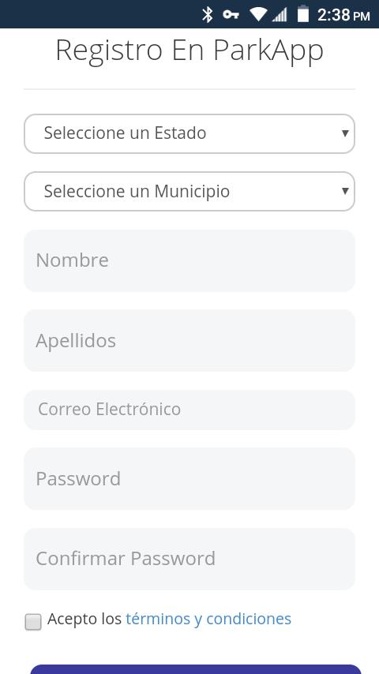Screen dimensions: 379x674
Task: Click the arrow on the Estado selector
Action: tap(344, 133)
